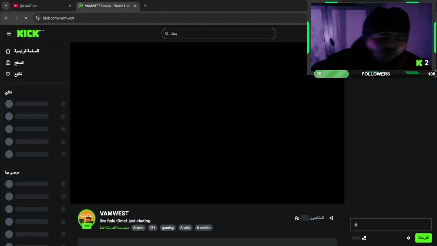Viewport: 437px width, 246px height.
Task: Select the first Arabic tag
Action: [x=138, y=228]
